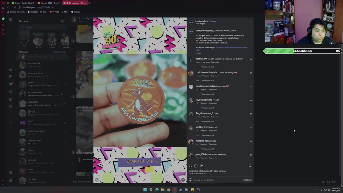The width and height of the screenshot is (343, 193).
Task: Reply to morkel.hm's comment
Action: pyautogui.click(x=215, y=62)
